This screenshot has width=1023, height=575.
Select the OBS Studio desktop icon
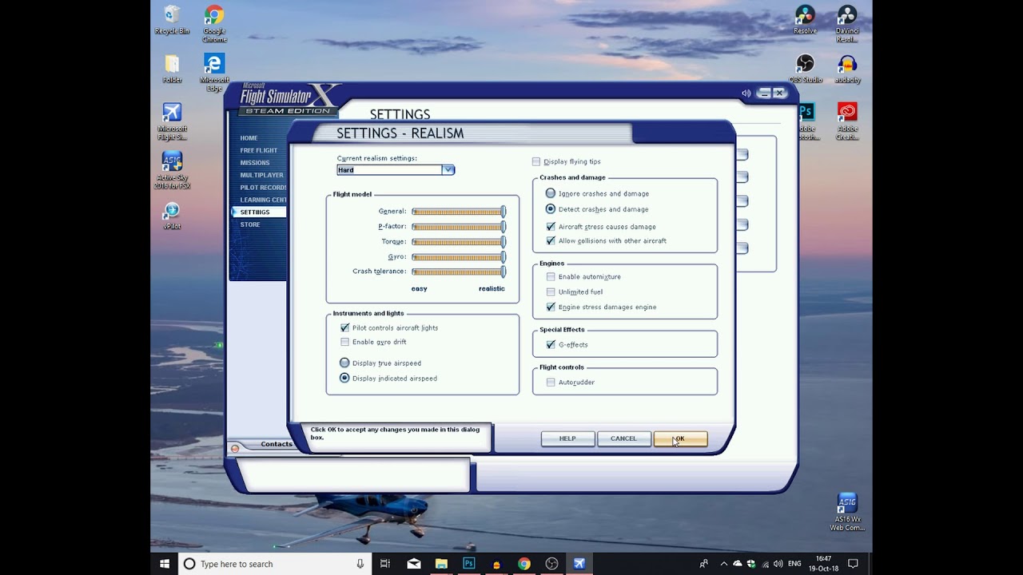[805, 69]
